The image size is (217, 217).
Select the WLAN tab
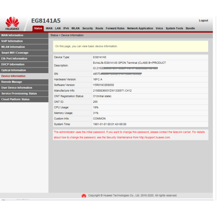pyautogui.click(x=75, y=28)
